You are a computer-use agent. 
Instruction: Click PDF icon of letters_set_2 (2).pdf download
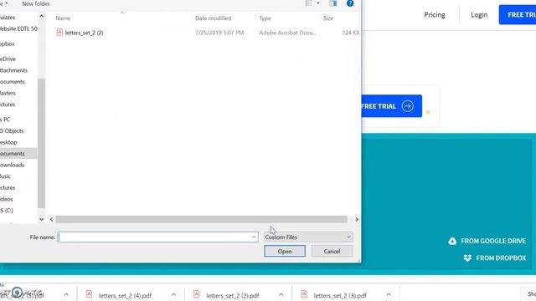[196, 293]
